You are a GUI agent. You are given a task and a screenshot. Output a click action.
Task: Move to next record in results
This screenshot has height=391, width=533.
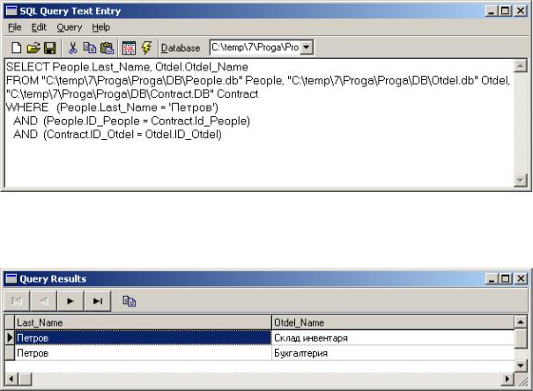click(70, 301)
